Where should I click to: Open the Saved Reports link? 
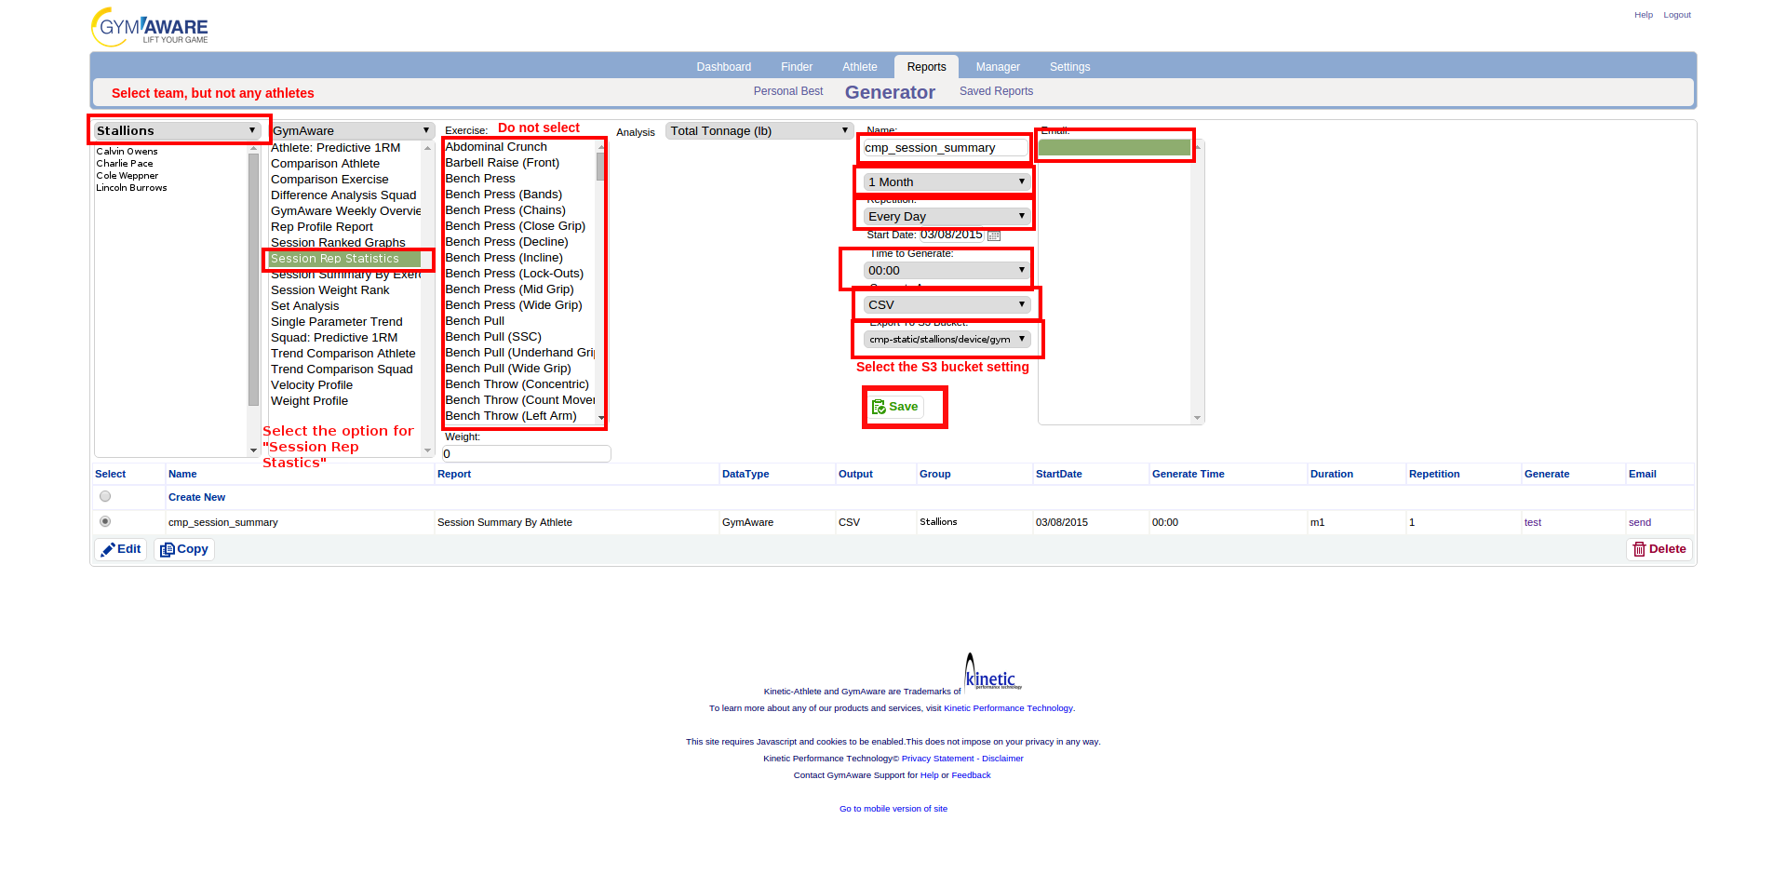click(996, 91)
